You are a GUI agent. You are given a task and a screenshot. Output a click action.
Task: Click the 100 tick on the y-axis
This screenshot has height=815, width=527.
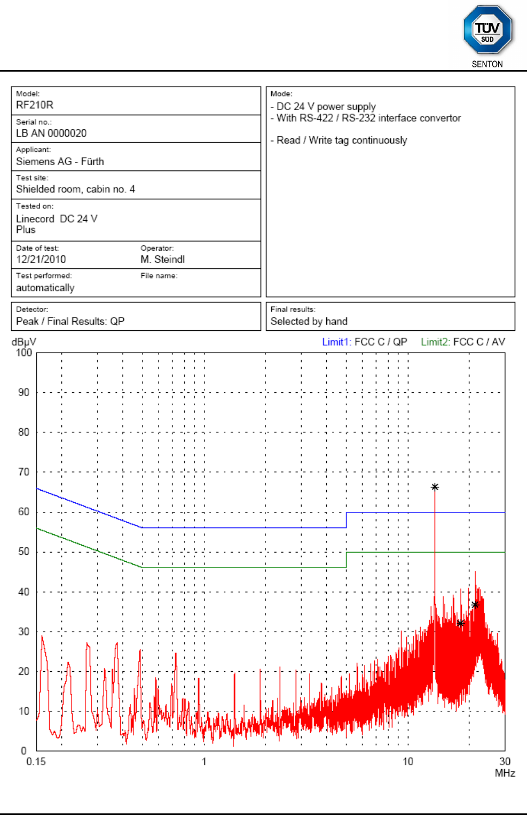point(24,353)
